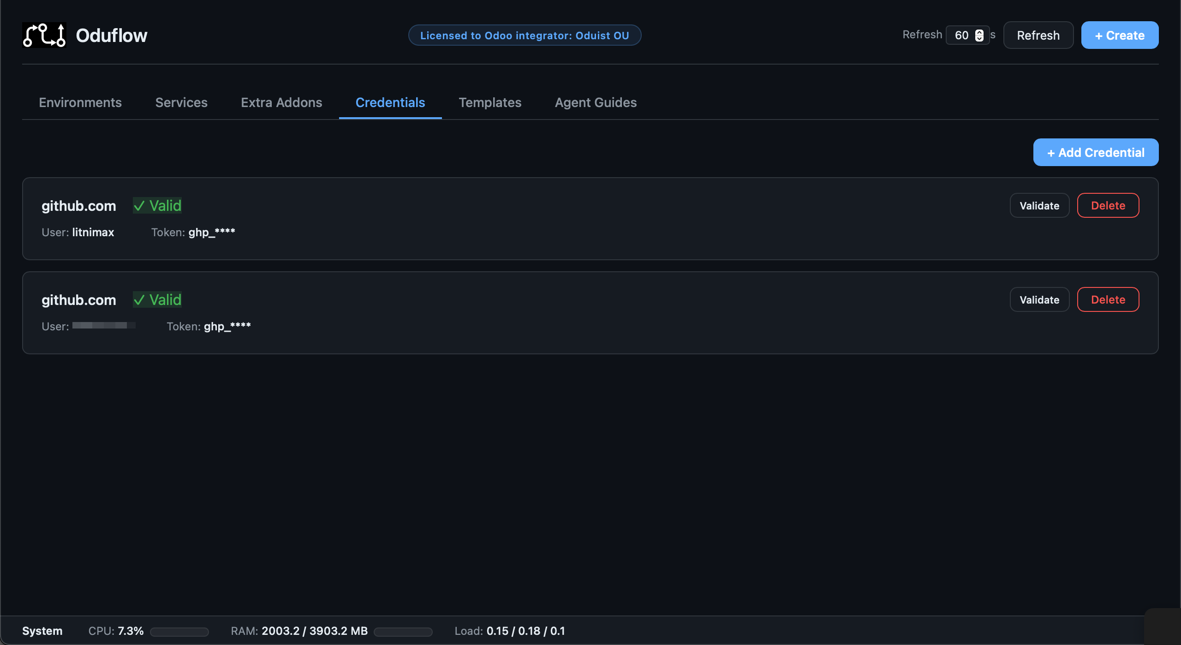
Task: Click the refresh interval input field
Action: coord(961,36)
